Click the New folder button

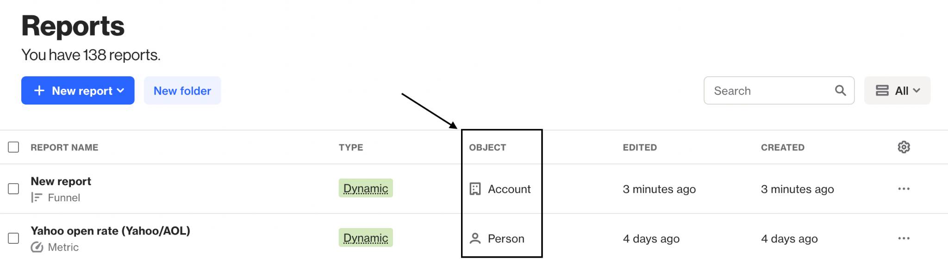pos(182,91)
